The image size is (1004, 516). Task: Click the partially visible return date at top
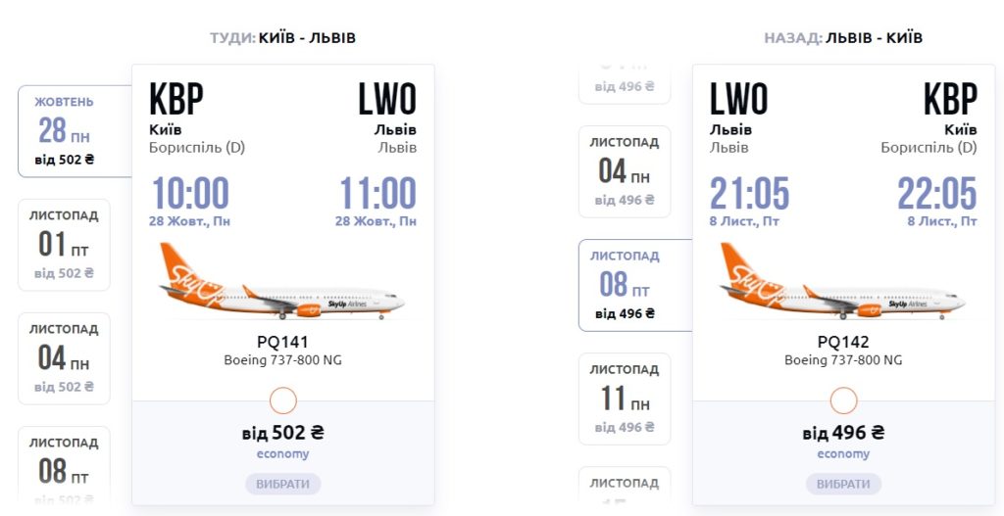tap(625, 84)
